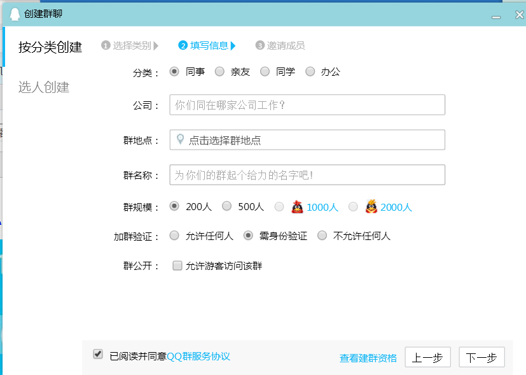Uncheck 已阅读并同意 agreement checkbox

[98, 354]
